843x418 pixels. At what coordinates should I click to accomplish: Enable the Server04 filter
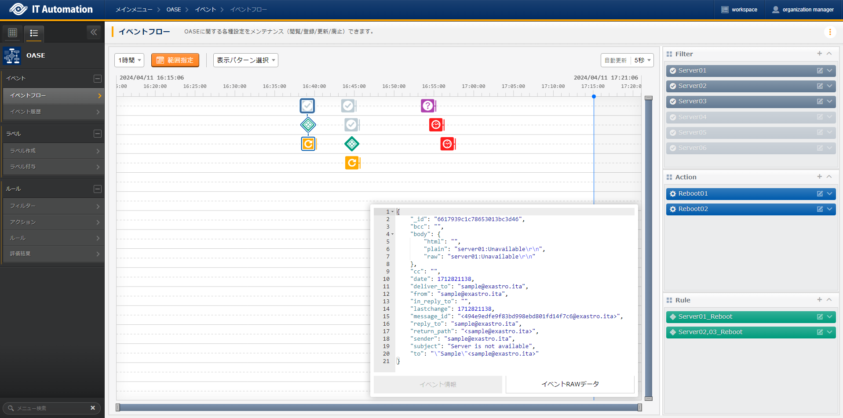pos(673,117)
